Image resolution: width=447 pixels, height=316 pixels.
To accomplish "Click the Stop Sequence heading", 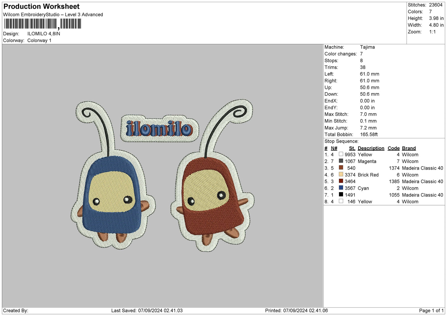I will coord(342,141).
